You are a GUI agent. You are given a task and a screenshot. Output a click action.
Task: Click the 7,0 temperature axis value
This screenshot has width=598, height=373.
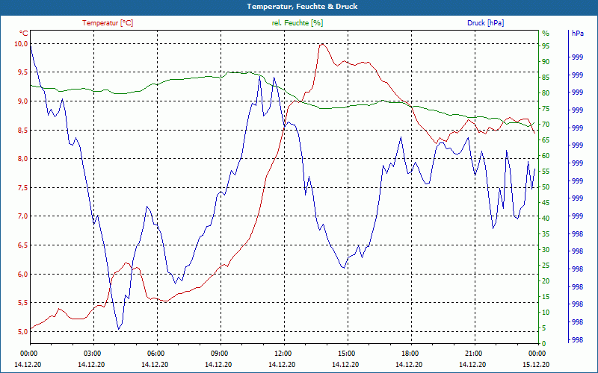22,216
